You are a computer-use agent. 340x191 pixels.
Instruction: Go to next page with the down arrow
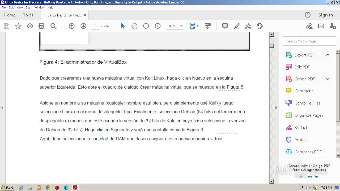[x=83, y=26]
